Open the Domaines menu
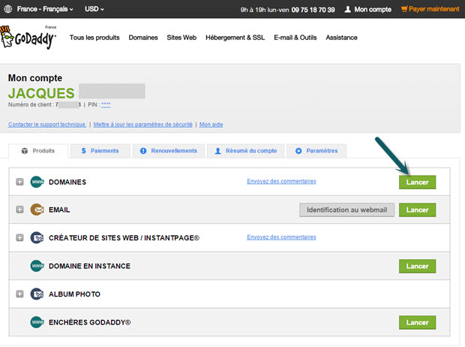 (x=143, y=38)
